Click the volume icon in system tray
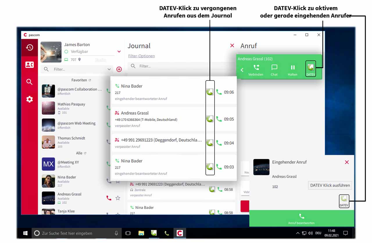This screenshot has height=243, width=372. [310, 233]
